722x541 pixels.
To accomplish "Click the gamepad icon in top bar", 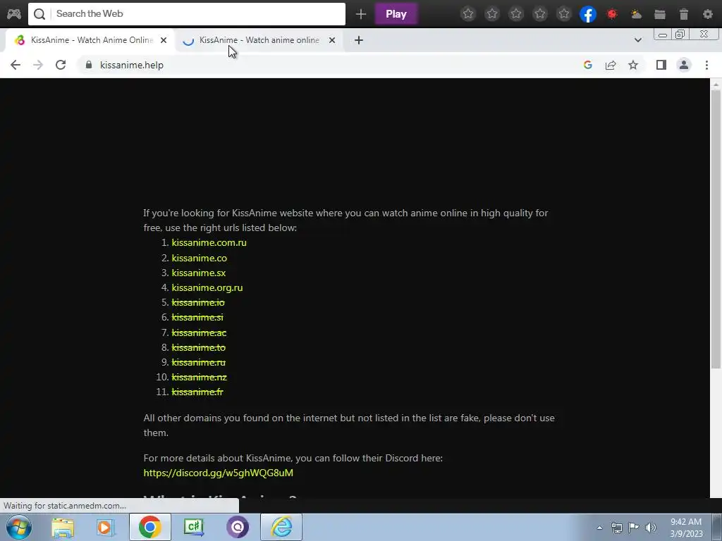I will point(14,14).
